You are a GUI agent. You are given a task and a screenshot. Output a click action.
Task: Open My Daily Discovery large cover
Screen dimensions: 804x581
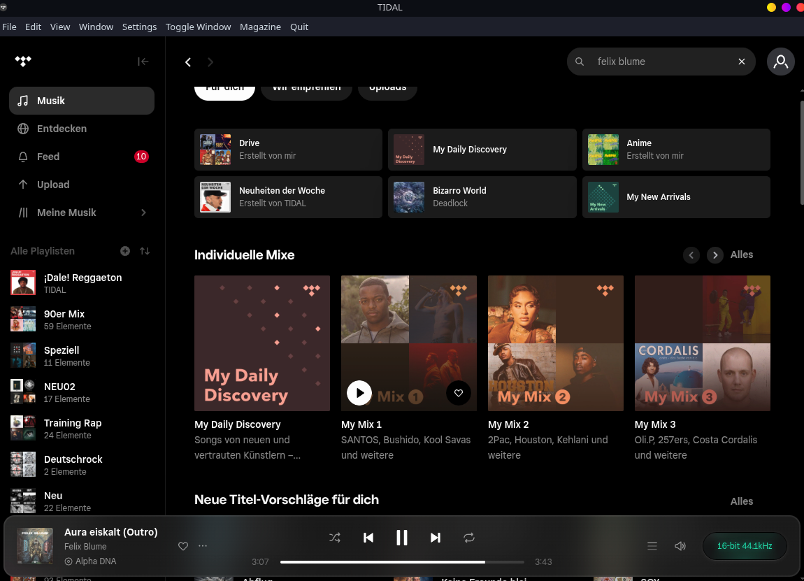point(262,343)
